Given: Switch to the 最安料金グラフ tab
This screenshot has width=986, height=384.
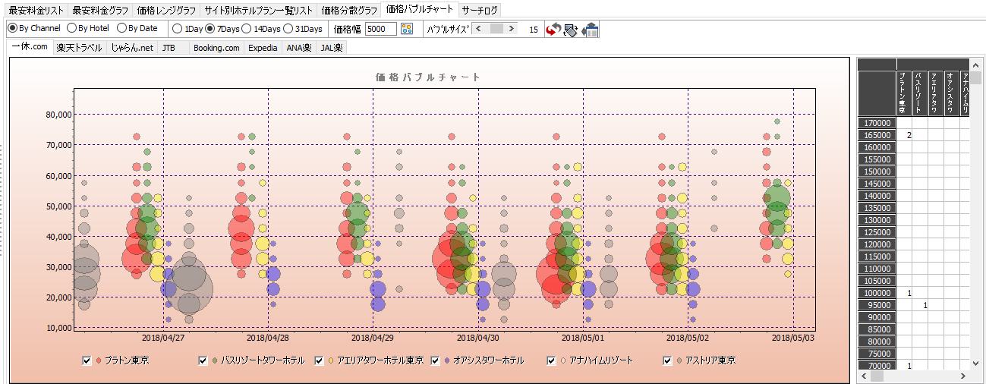Looking at the screenshot, I should point(99,10).
